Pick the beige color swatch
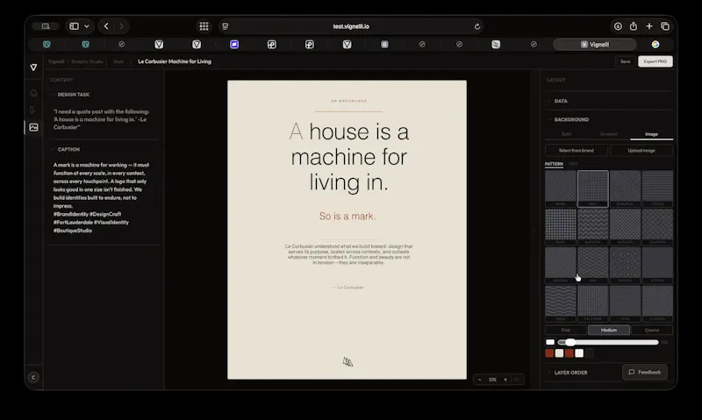Image resolution: width=702 pixels, height=420 pixels. click(559, 353)
